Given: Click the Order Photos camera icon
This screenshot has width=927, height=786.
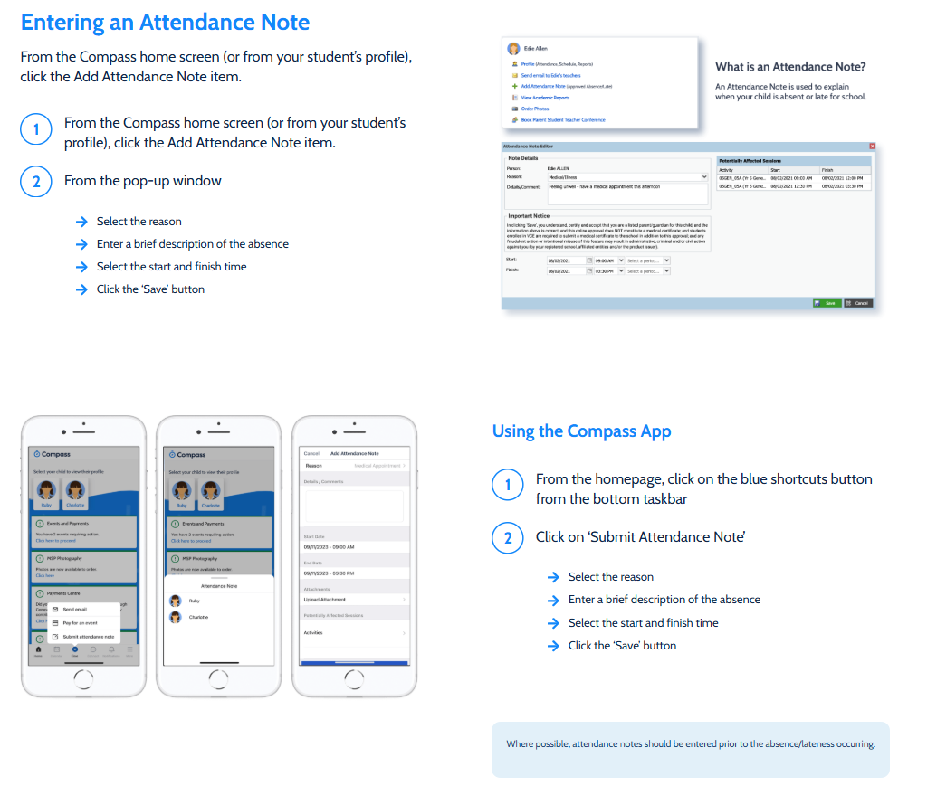Looking at the screenshot, I should (x=514, y=109).
